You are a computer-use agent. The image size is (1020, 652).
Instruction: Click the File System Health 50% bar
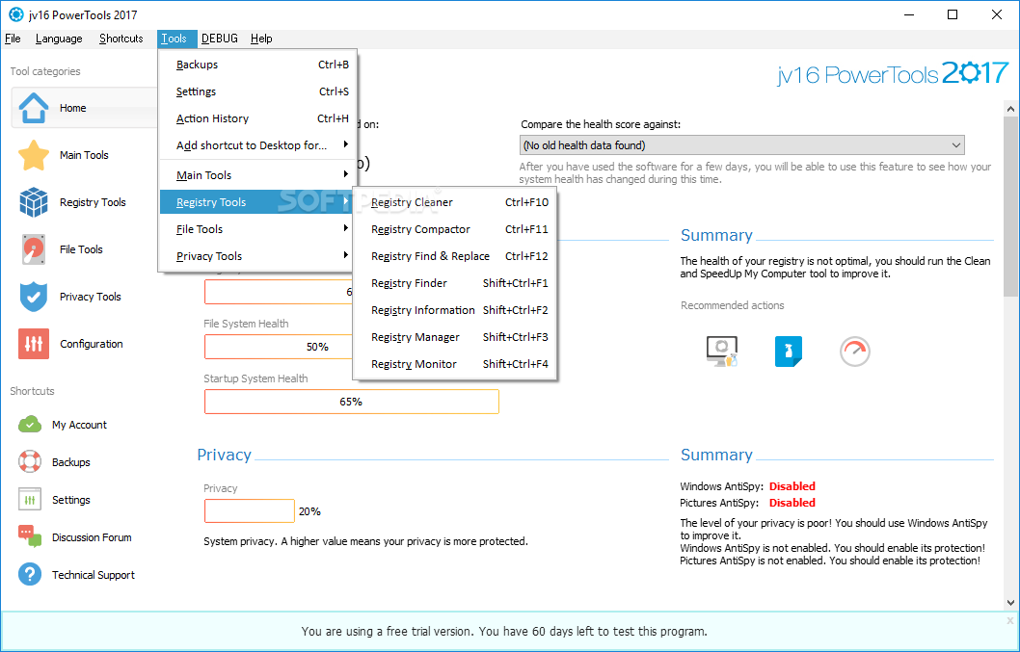point(279,347)
